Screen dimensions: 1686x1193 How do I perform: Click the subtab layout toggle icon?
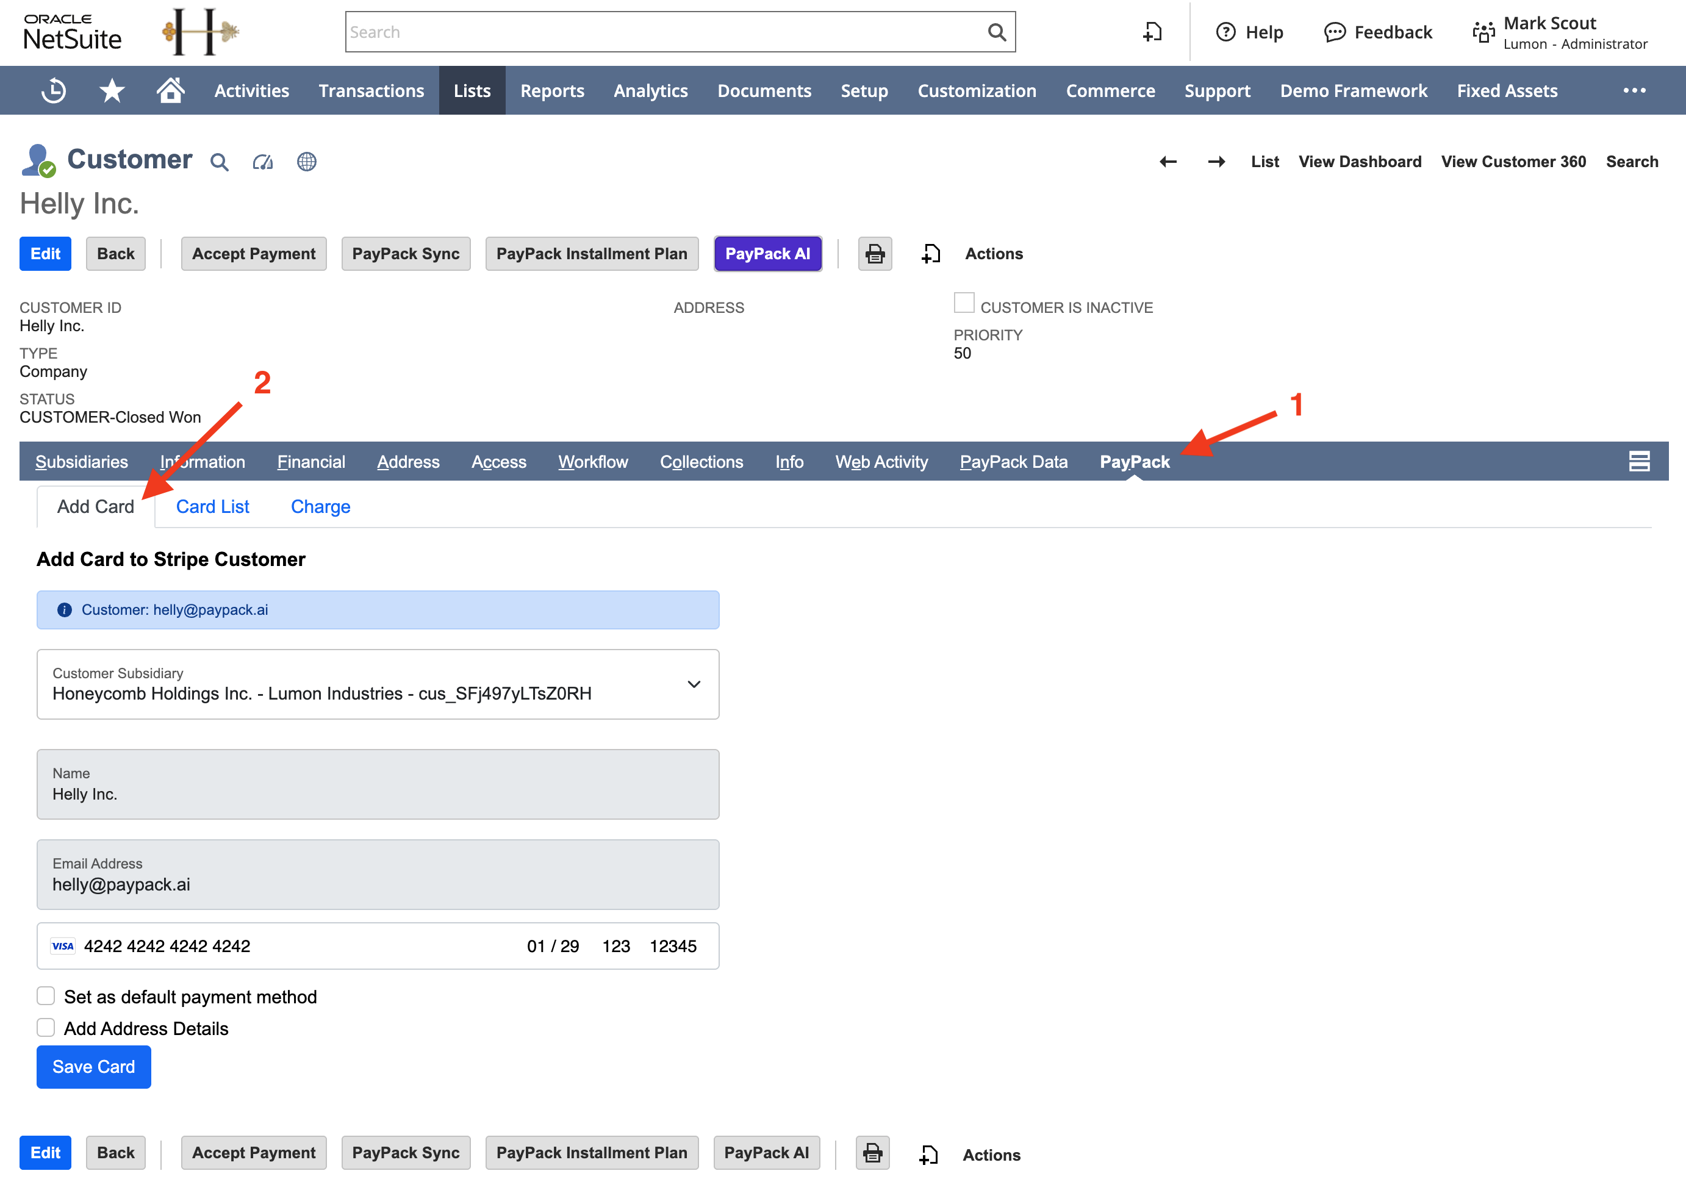click(x=1639, y=461)
